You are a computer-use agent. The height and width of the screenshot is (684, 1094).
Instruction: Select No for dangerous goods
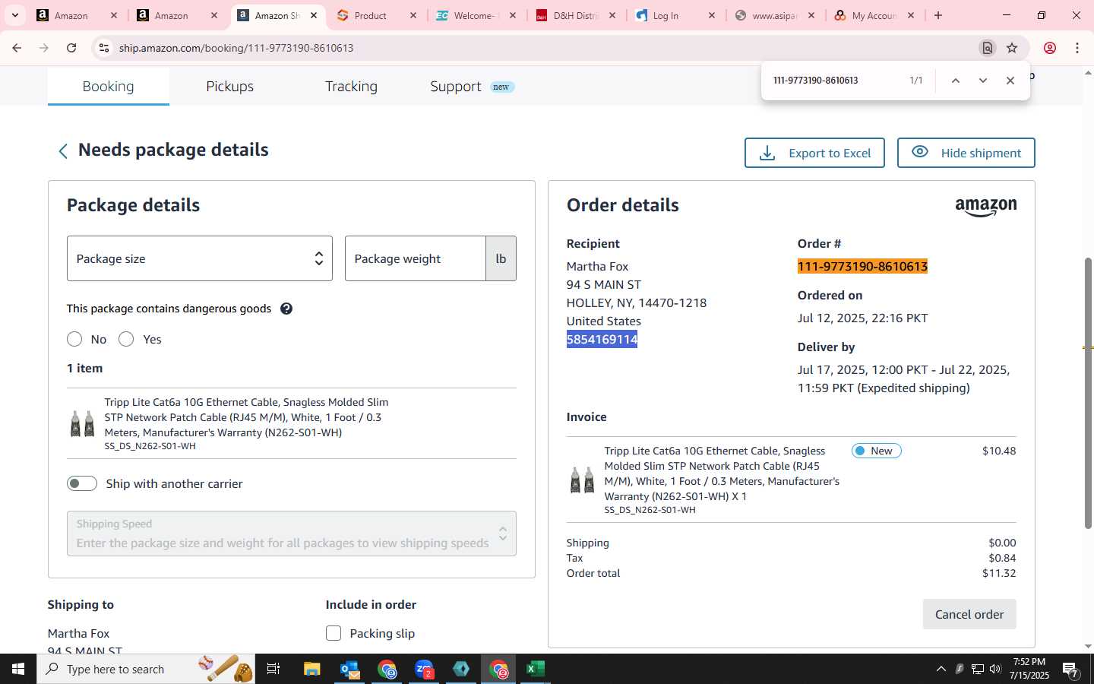[74, 339]
